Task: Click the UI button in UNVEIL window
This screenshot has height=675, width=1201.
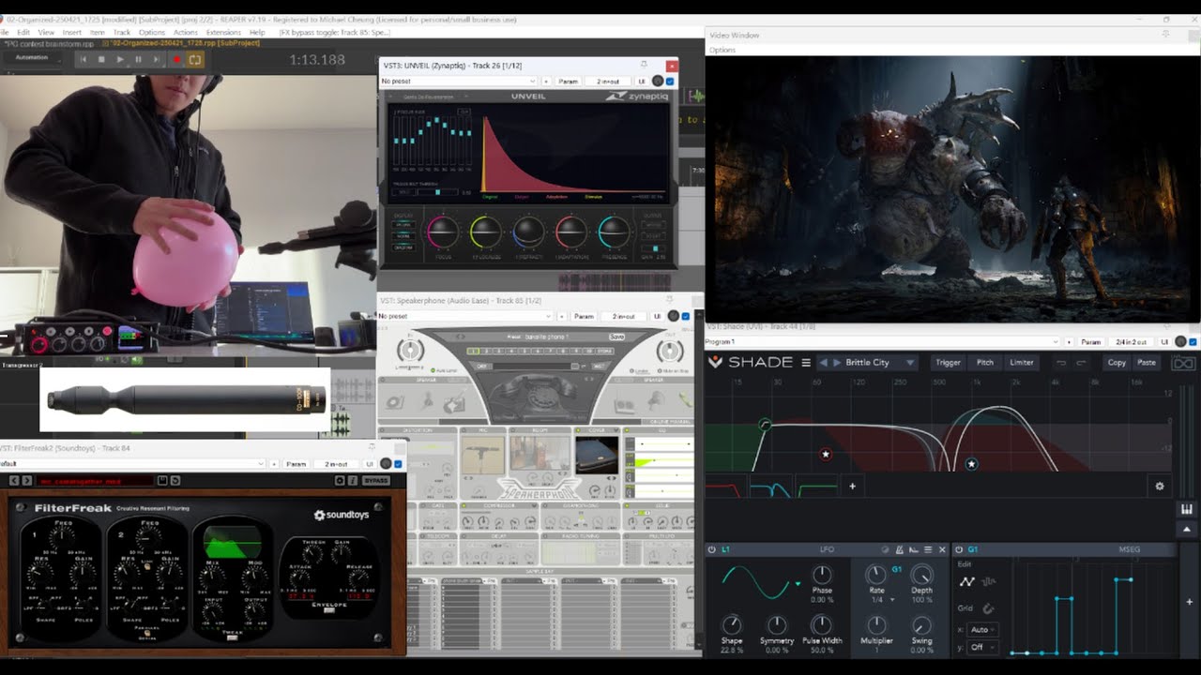Action: 644,82
